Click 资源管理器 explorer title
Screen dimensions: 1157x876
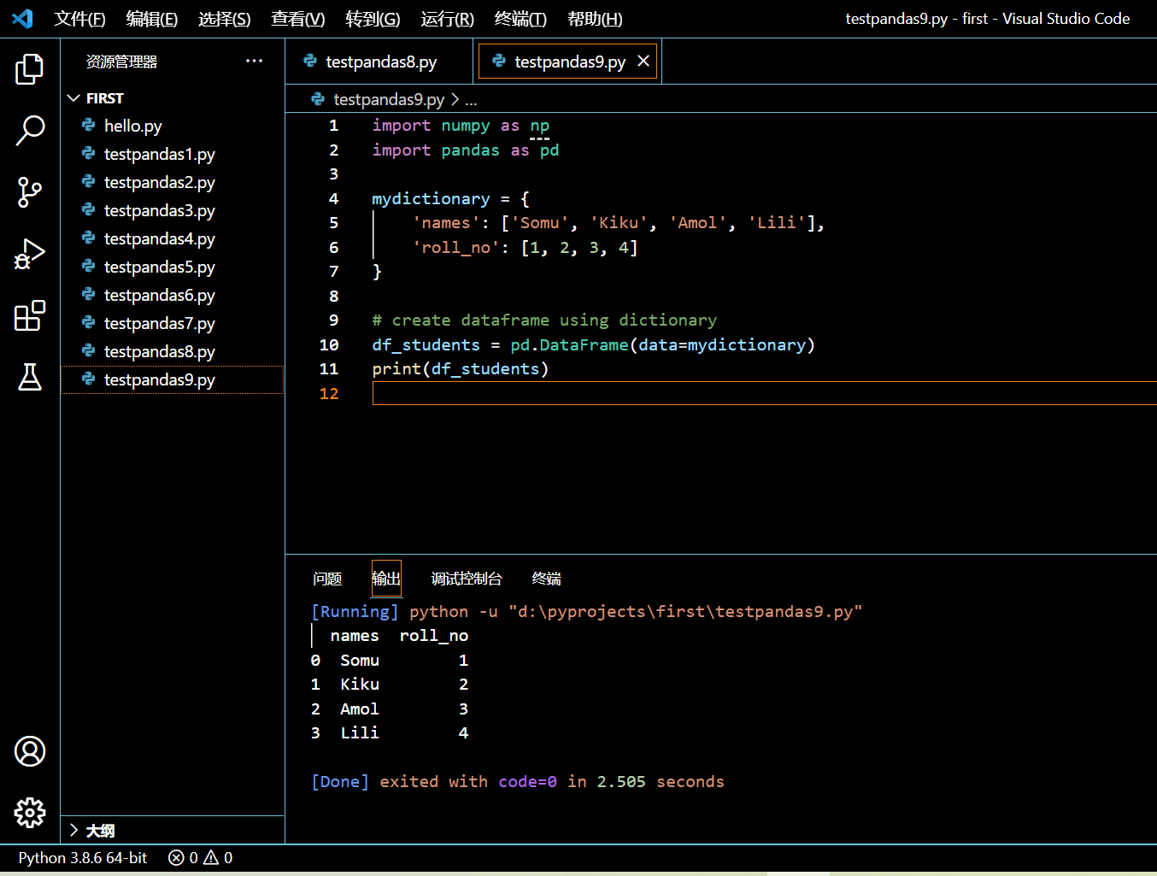(x=121, y=62)
